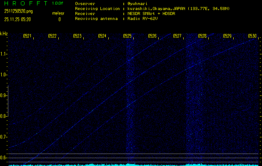Select the 0.9 kHz axis label
The width and height of the screenshot is (262, 166).
pos(3,95)
